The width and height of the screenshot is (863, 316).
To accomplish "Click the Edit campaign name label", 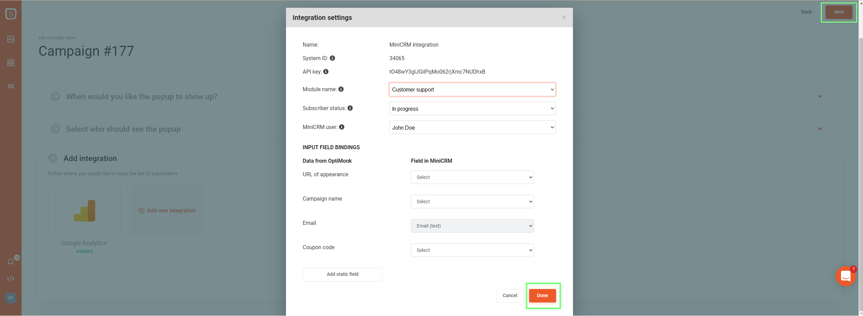I will (x=57, y=38).
